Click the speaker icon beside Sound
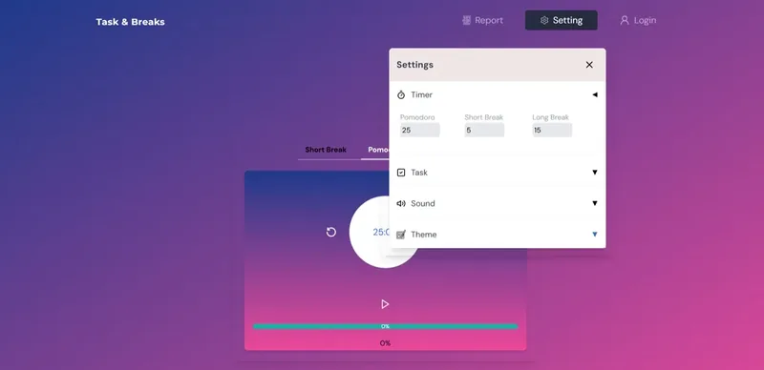This screenshot has width=764, height=370. [x=401, y=203]
